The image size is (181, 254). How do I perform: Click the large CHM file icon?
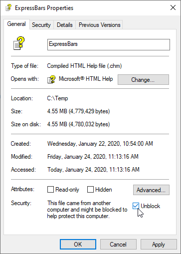pos(19,43)
